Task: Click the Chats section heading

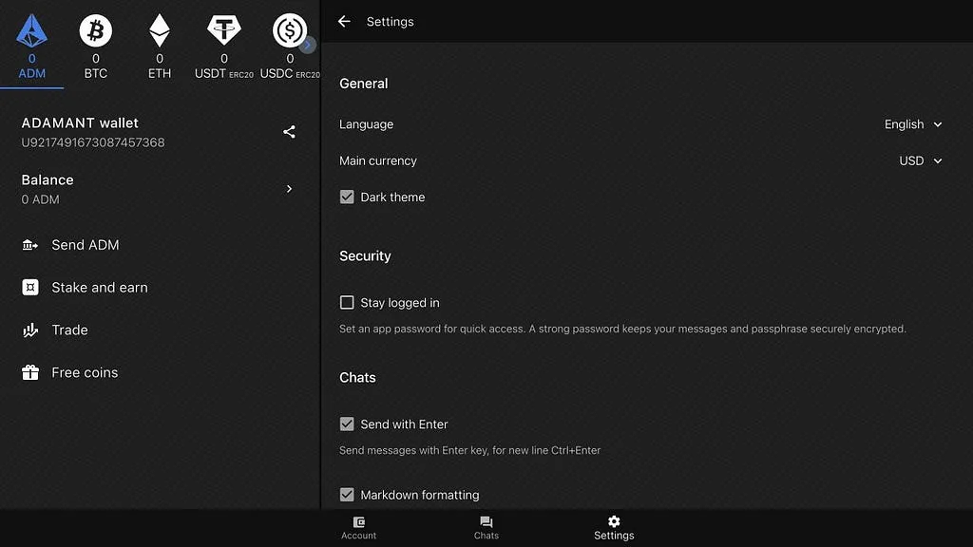Action: tap(357, 378)
